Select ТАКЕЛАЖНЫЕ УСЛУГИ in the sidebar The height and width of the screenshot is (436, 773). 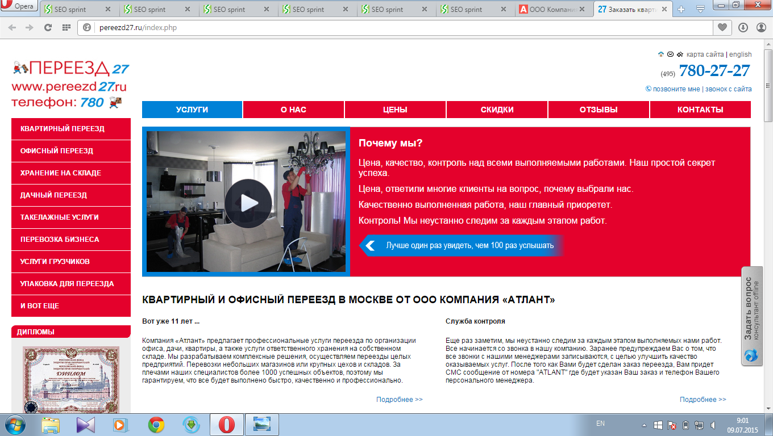pyautogui.click(x=71, y=217)
